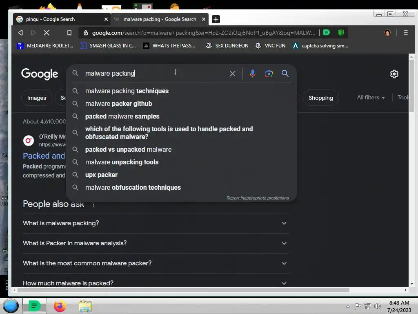Screen dimensions: 418x314
Task: Choose suggestion malware packer github
Action: coord(181,103)
